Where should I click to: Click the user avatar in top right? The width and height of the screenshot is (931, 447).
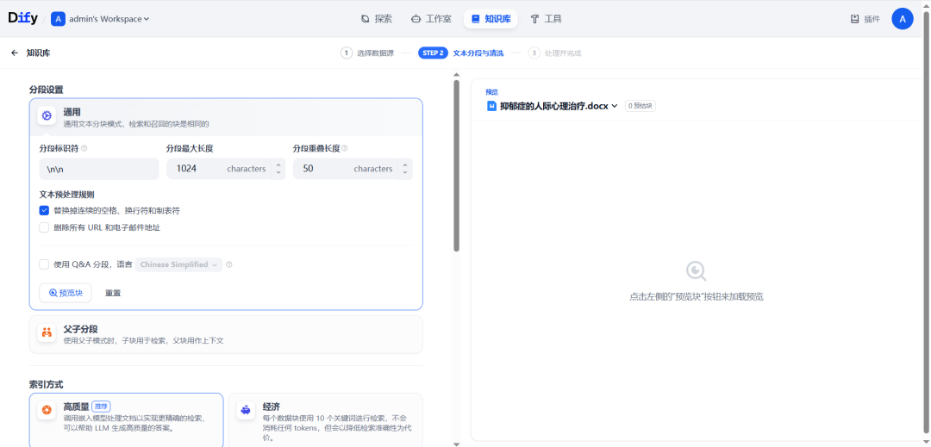click(902, 18)
